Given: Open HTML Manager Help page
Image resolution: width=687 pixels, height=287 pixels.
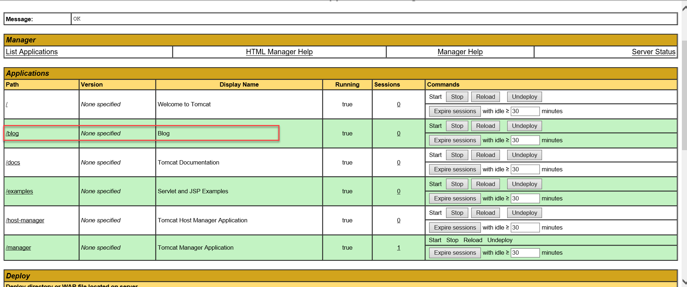Looking at the screenshot, I should 279,52.
